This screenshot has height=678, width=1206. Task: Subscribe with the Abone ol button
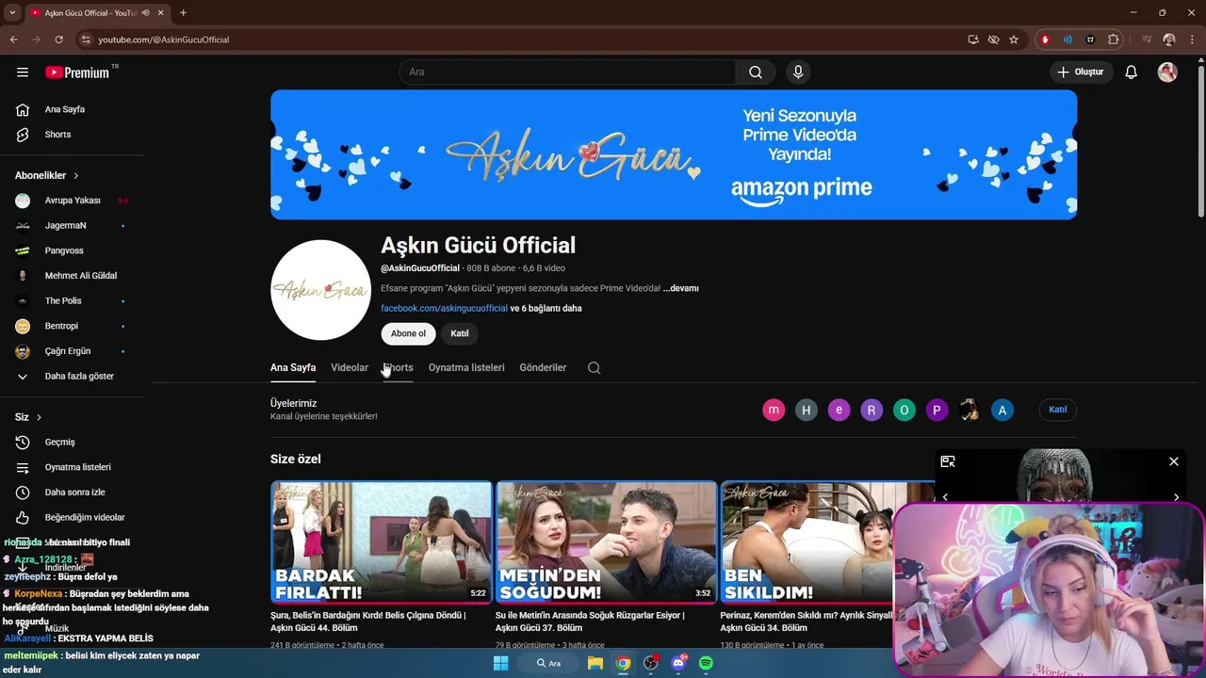[x=408, y=333]
